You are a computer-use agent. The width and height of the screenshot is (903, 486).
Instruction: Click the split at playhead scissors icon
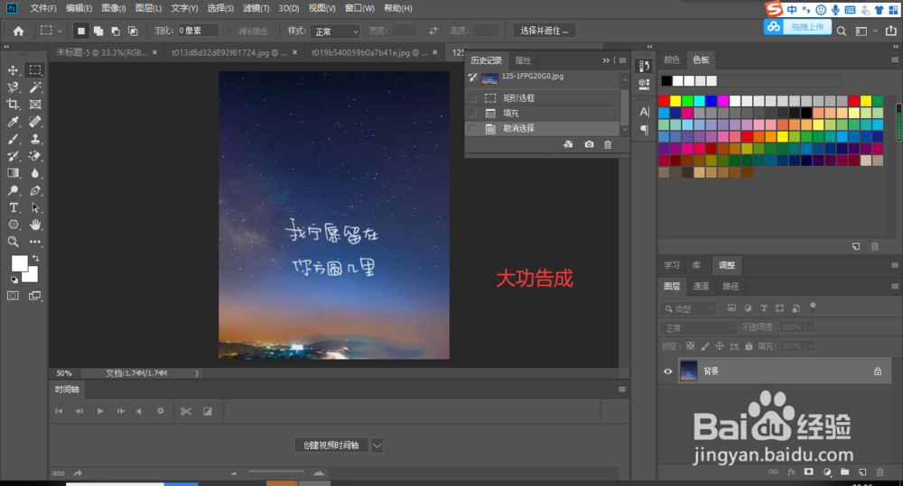[x=185, y=411]
